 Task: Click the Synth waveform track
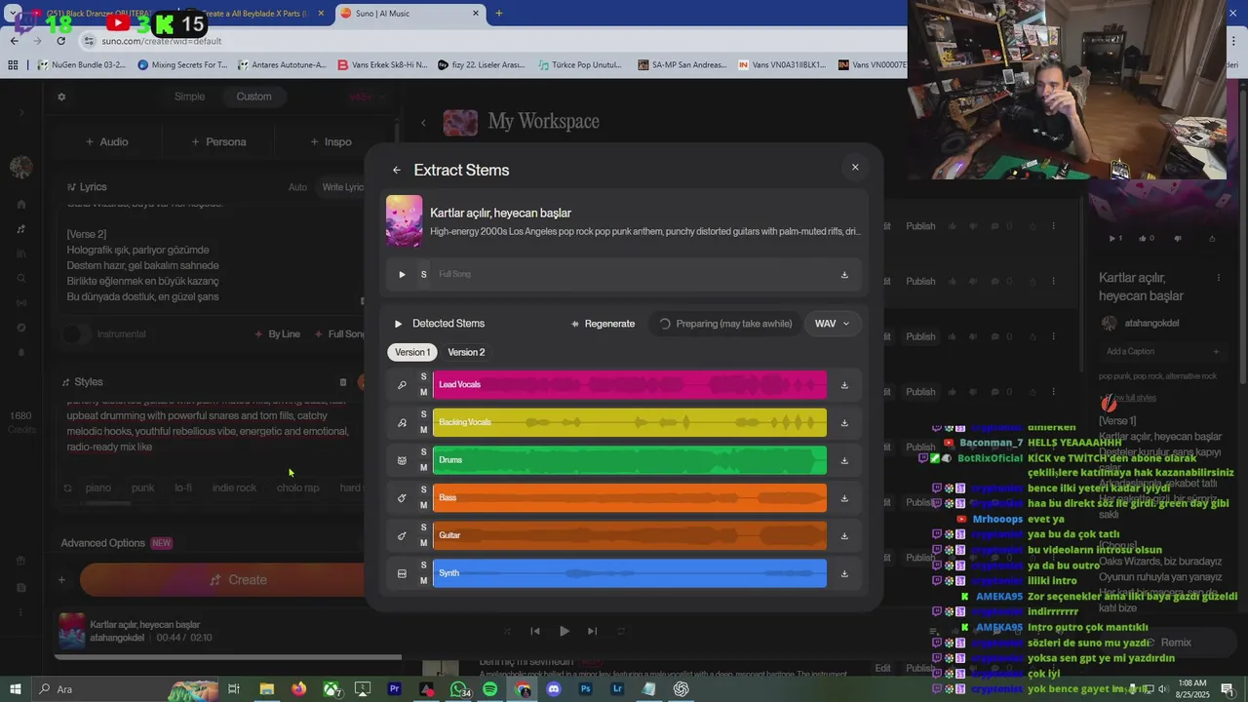click(630, 573)
